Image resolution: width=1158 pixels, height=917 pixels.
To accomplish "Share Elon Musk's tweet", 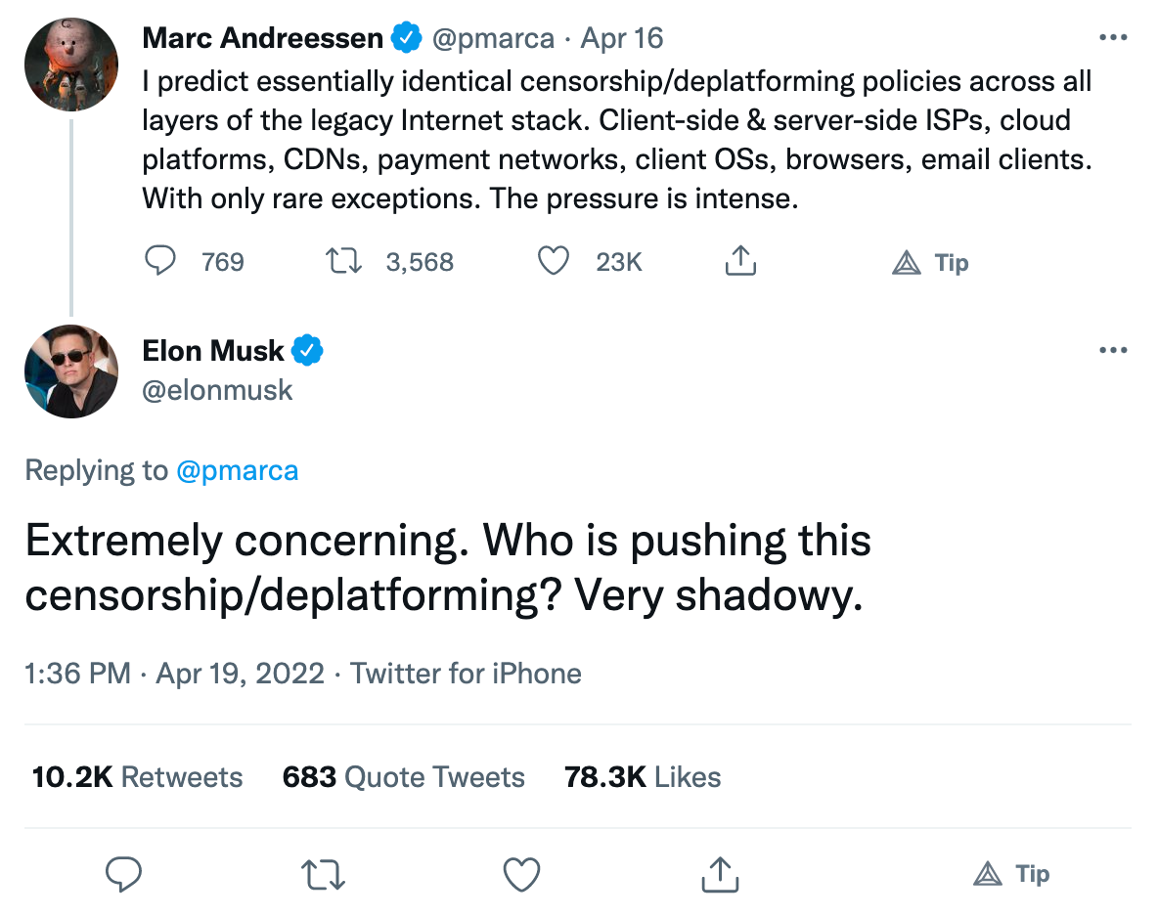I will pos(719,874).
